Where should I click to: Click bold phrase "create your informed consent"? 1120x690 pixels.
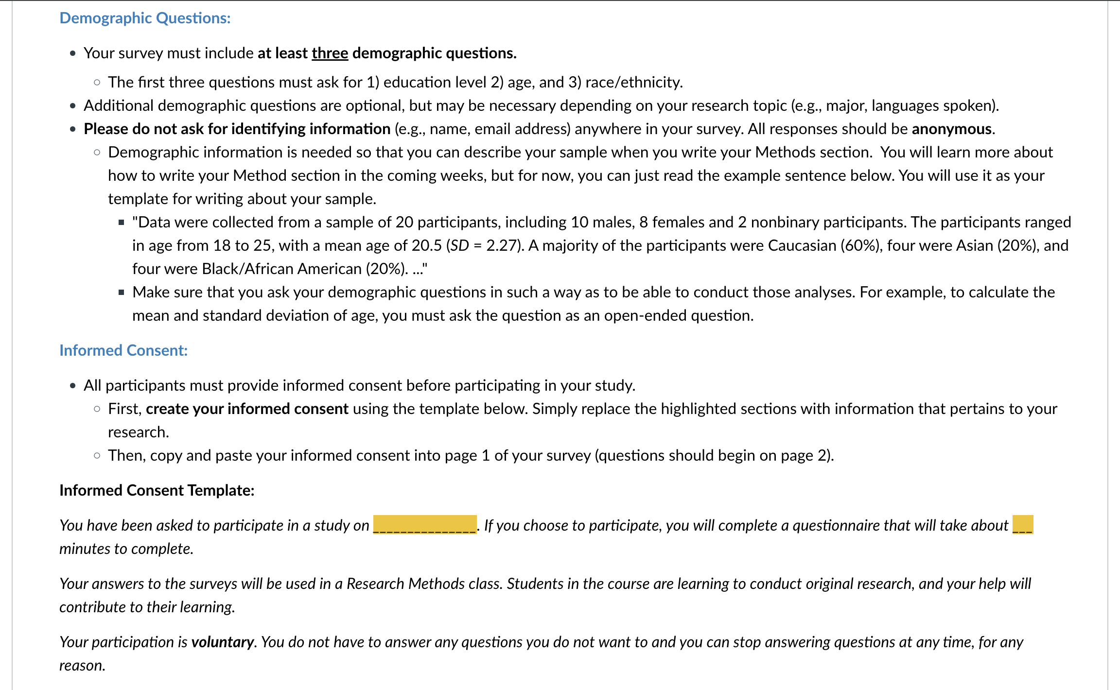pyautogui.click(x=247, y=409)
